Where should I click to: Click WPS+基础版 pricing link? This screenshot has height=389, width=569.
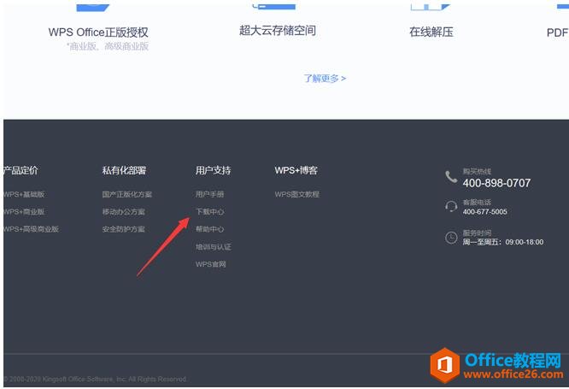(24, 194)
